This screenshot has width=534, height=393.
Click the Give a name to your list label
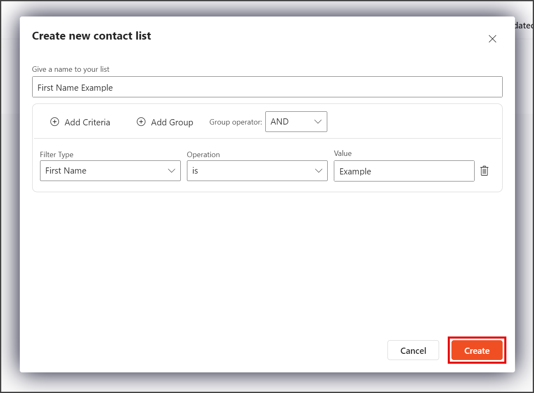(x=71, y=69)
